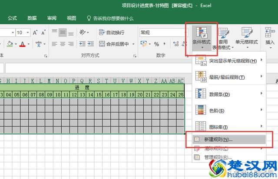Center text horizontally in cell
The height and width of the screenshot is (179, 278).
pos(63,44)
